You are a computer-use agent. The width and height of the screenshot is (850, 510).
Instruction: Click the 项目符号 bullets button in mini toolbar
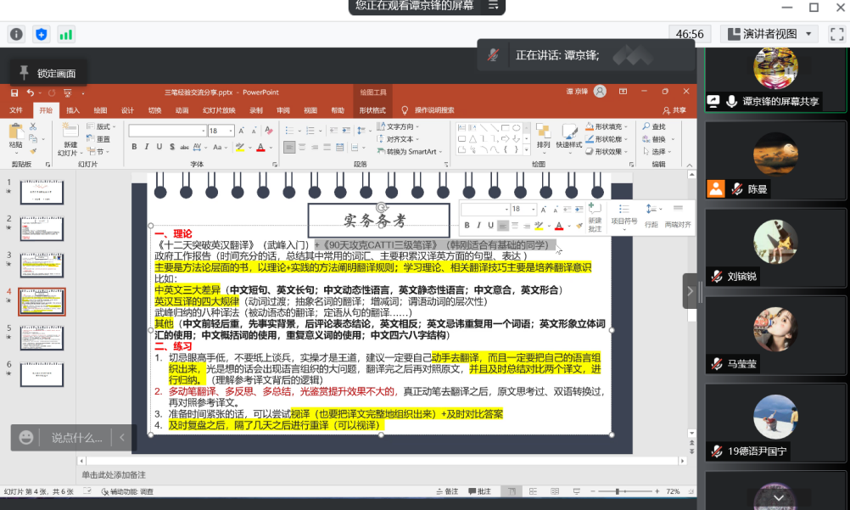click(624, 216)
